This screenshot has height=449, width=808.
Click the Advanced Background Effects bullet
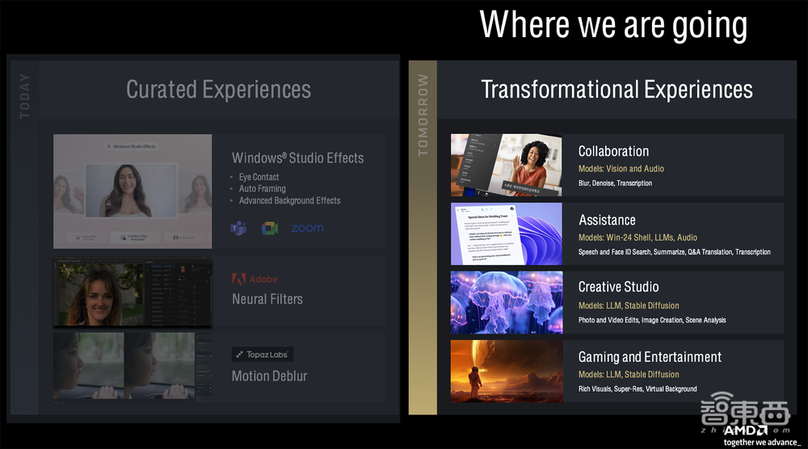coord(289,200)
